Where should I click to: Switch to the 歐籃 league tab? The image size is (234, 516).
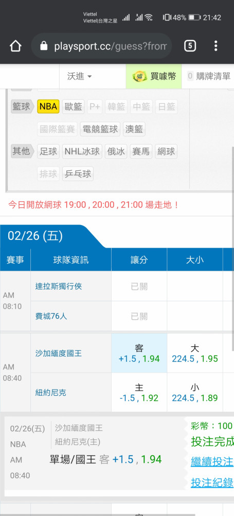pyautogui.click(x=73, y=107)
